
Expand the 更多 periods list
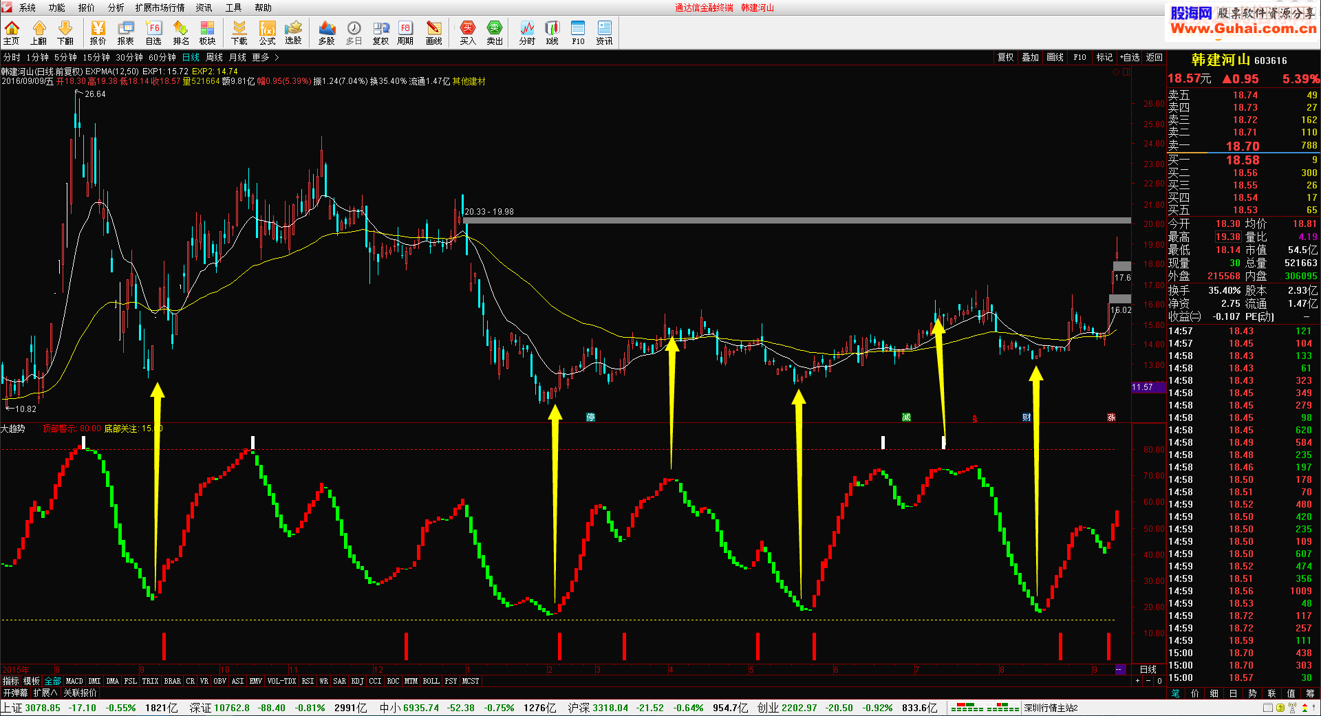265,57
